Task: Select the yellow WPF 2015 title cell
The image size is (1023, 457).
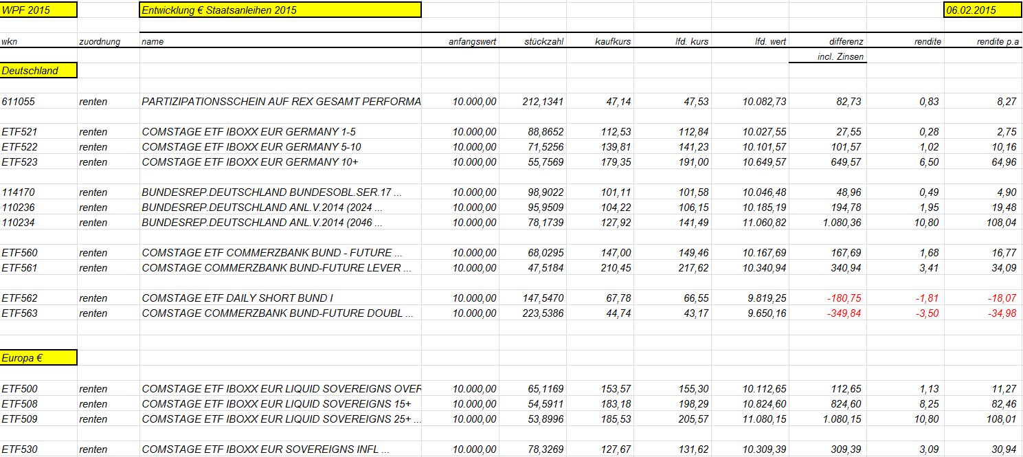Action: coord(38,10)
